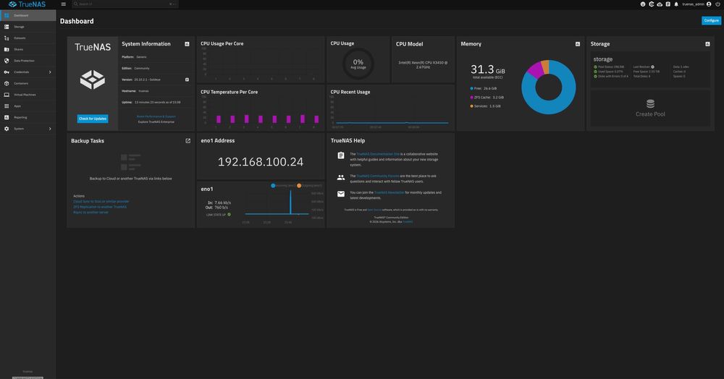The image size is (724, 379).
Task: Click ZFS Replication to another TrueNAS link
Action: coord(100,207)
